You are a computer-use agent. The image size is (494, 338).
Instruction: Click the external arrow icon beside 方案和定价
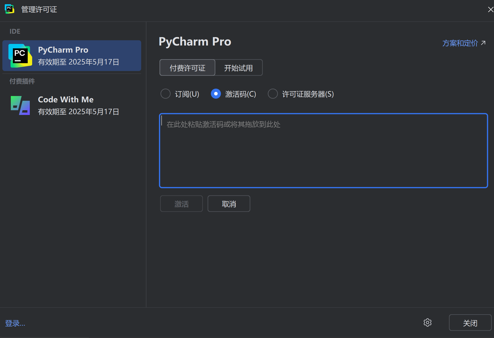483,43
